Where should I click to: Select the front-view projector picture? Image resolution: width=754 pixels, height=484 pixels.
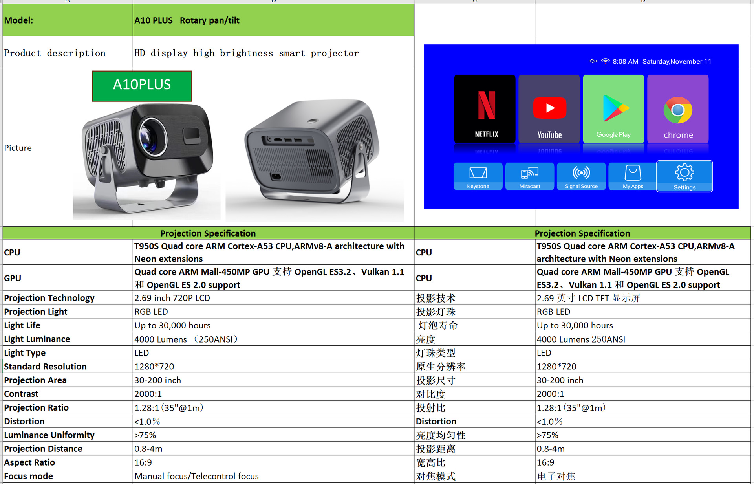(147, 161)
